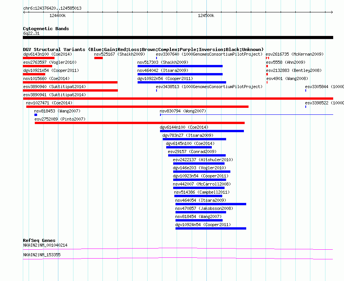The height and width of the screenshot is (281, 344).
Task: Click the esv2616735 (McKernan2009) label
Action: (x=295, y=54)
